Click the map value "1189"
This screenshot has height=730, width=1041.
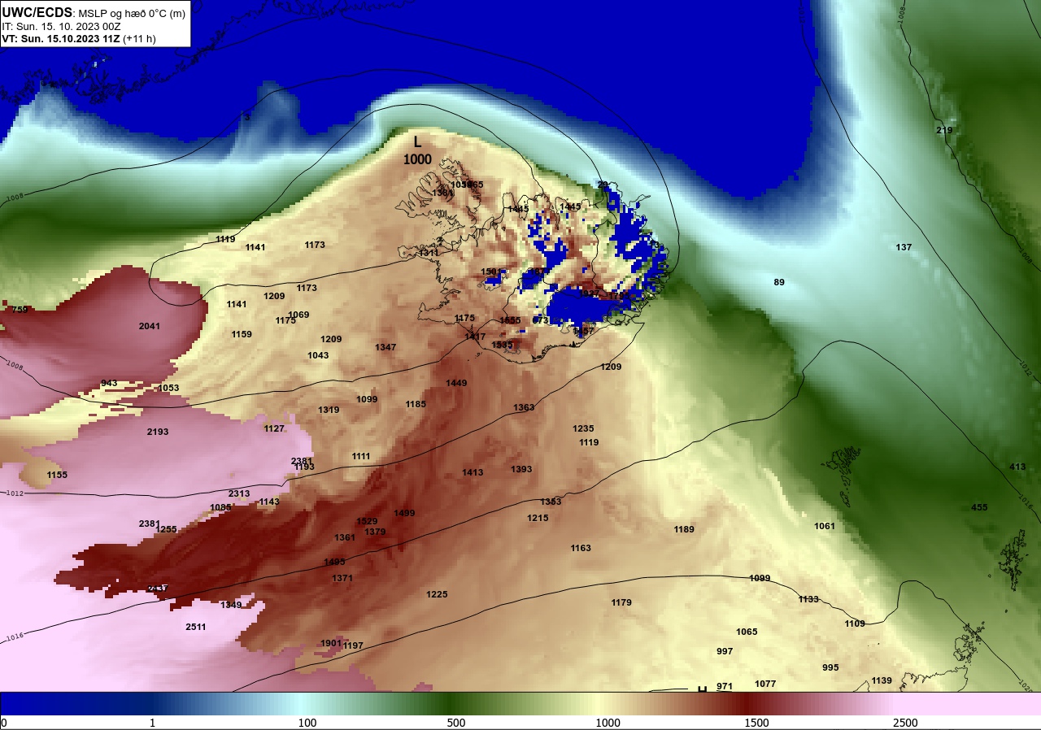pyautogui.click(x=684, y=529)
